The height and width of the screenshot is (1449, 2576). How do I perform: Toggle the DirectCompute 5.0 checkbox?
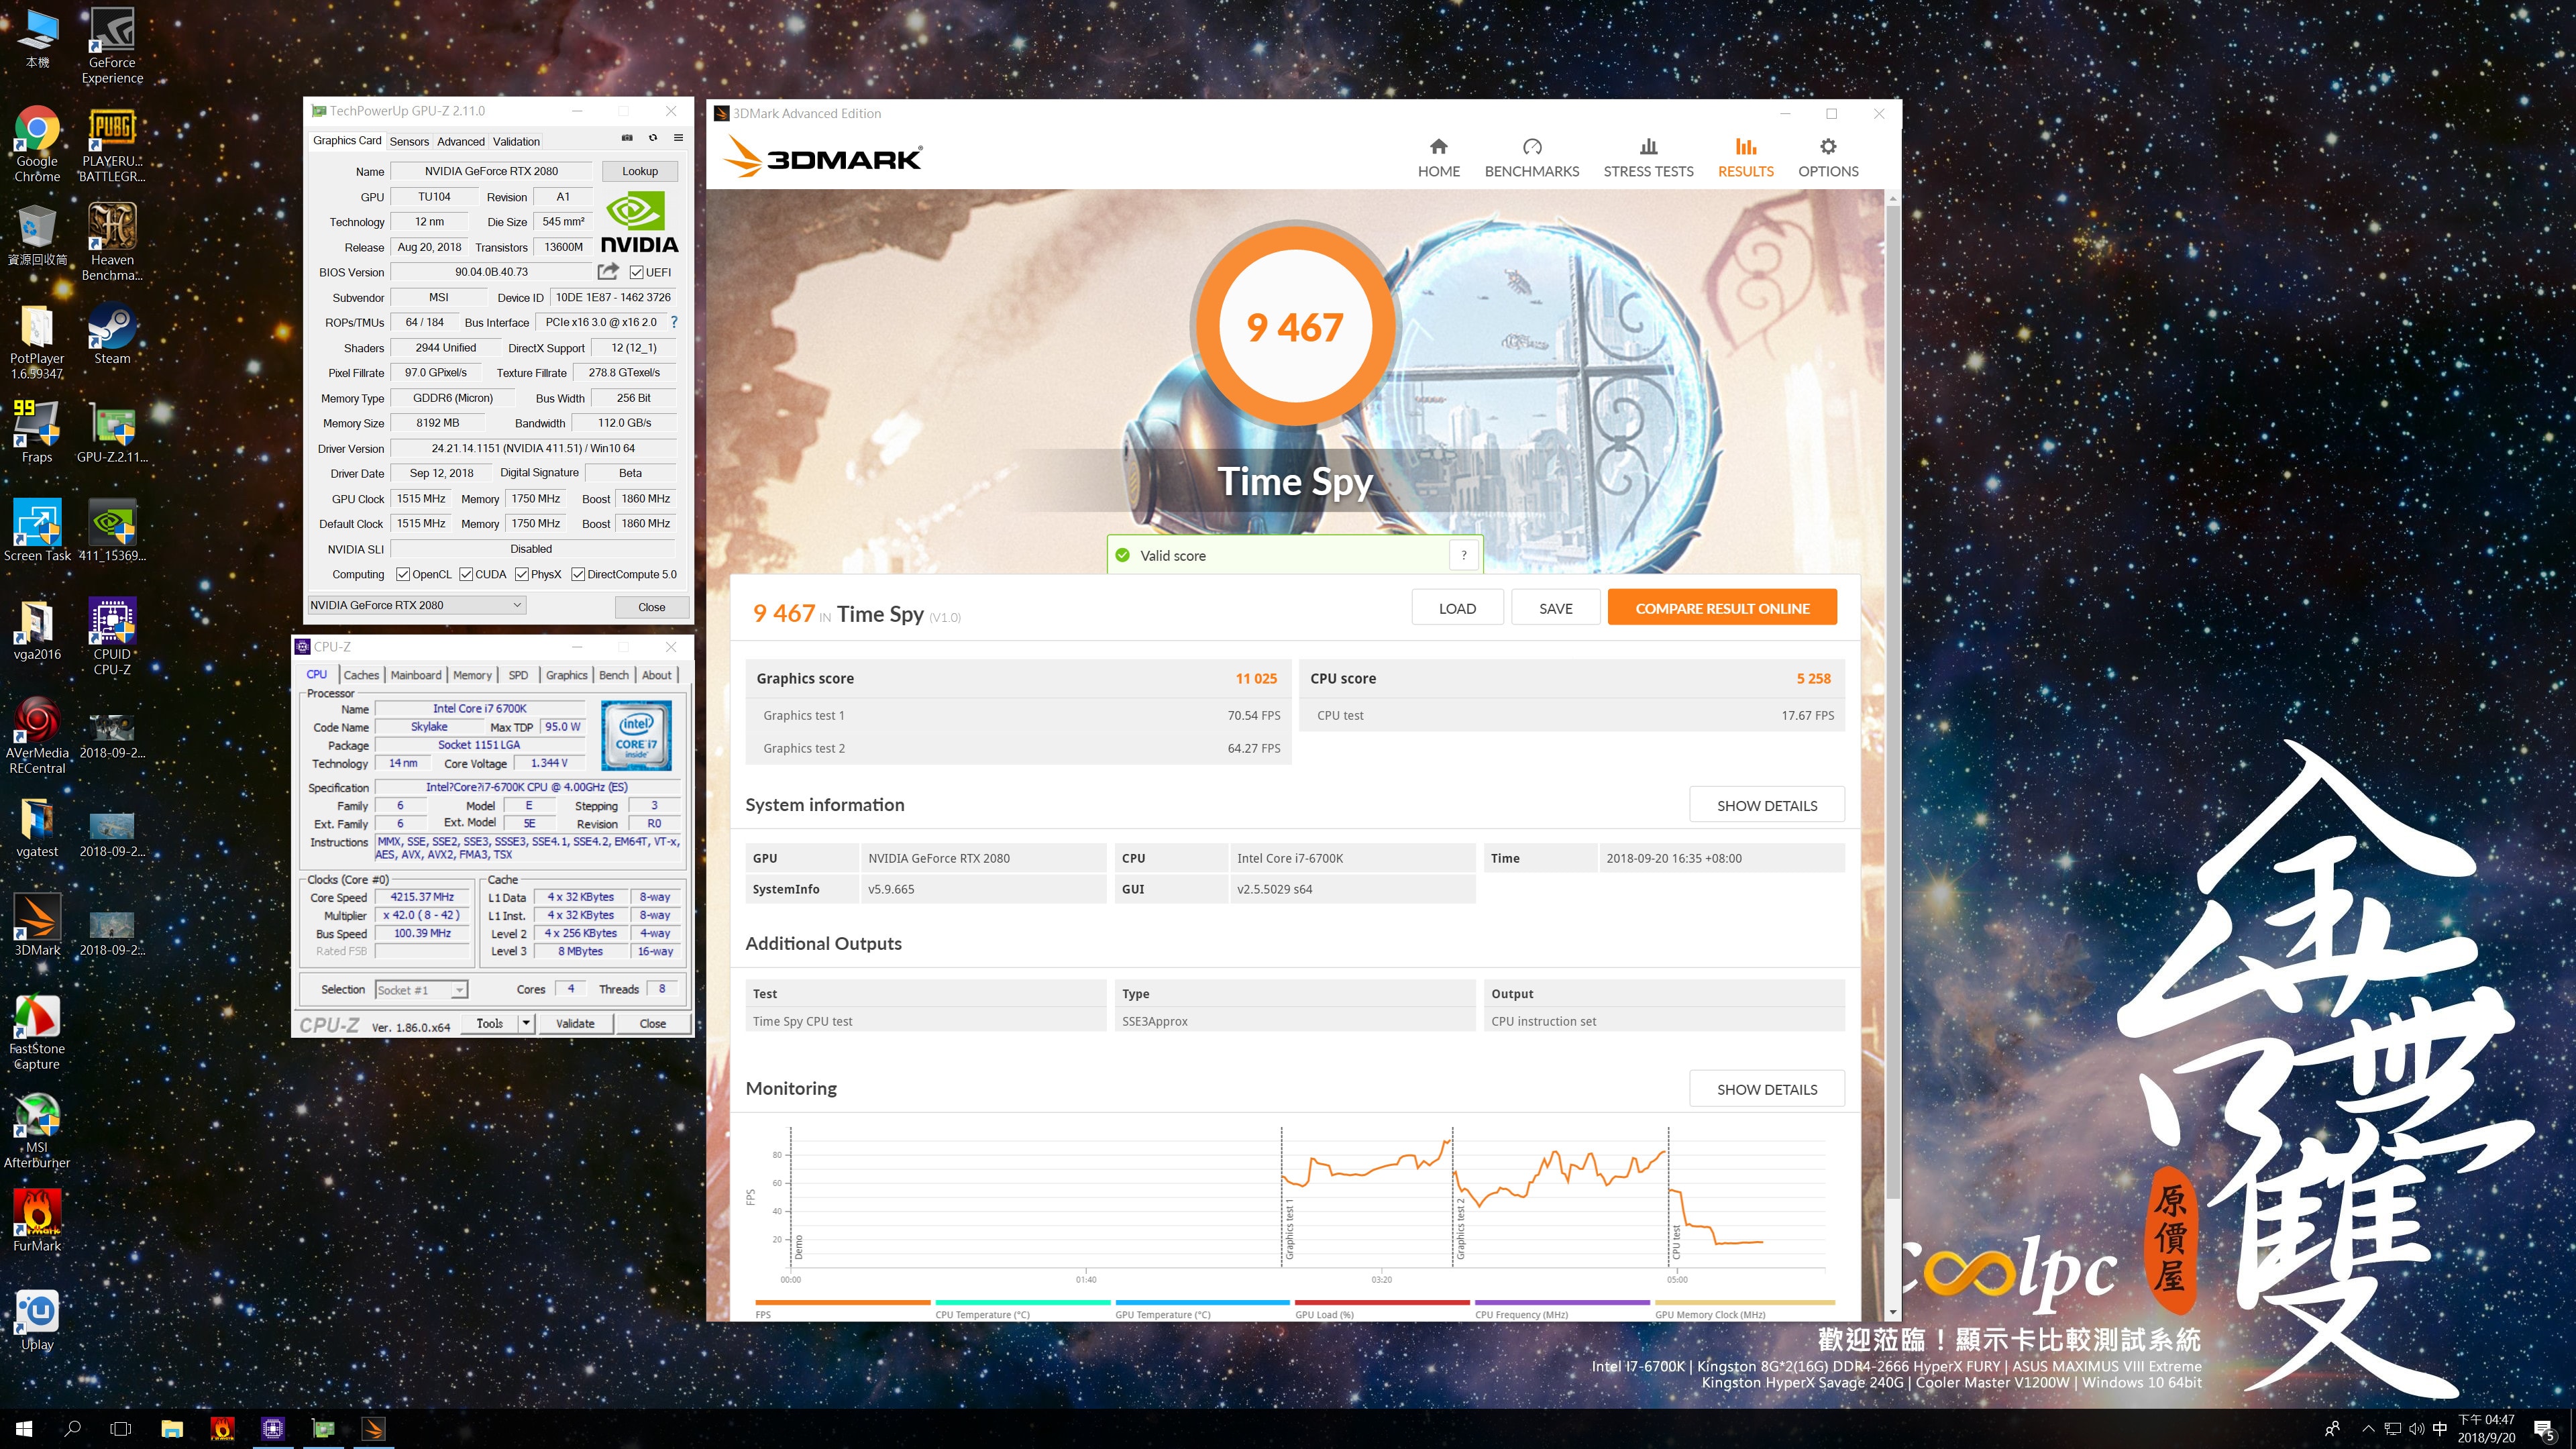[x=578, y=574]
